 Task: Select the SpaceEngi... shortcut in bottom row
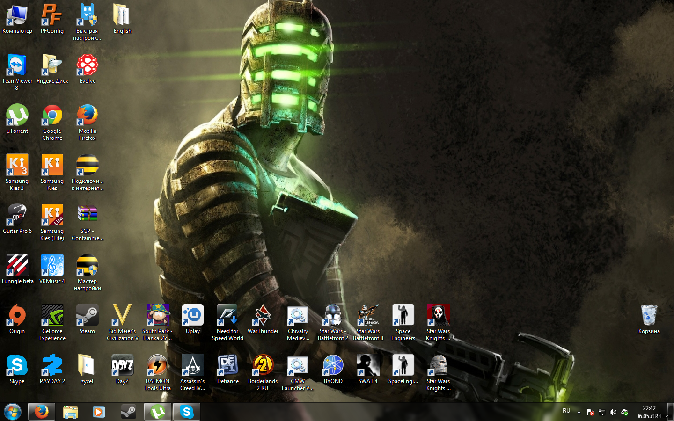point(403,370)
